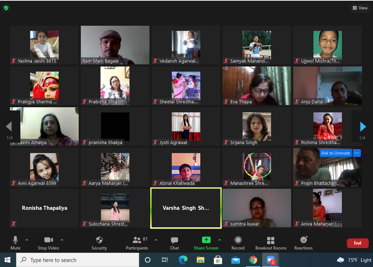Open the Mail app from the taskbar
The width and height of the screenshot is (373, 267).
click(x=236, y=260)
